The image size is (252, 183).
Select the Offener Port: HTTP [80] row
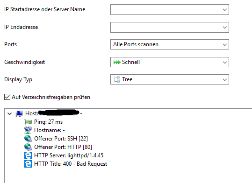[x=63, y=147]
